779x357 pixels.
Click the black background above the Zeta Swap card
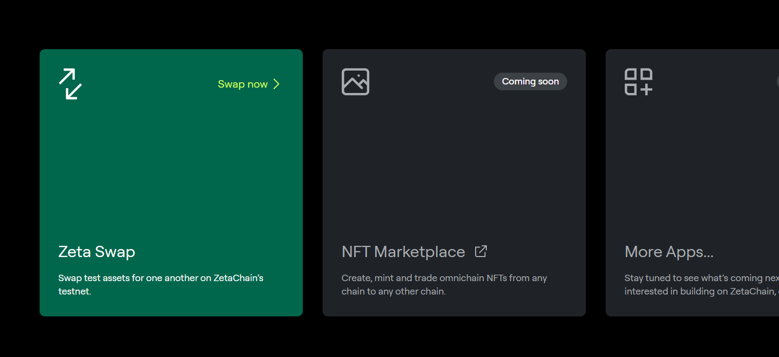(x=171, y=24)
